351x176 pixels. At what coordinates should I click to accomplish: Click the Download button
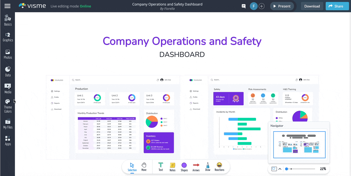coord(312,6)
